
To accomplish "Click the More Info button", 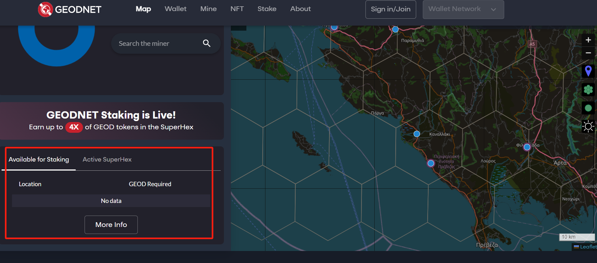I will point(111,225).
